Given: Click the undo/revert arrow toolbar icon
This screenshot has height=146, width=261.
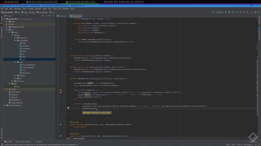Looking at the screenshot, I should click(x=247, y=12).
